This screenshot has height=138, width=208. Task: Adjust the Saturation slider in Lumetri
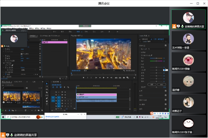click(157, 87)
